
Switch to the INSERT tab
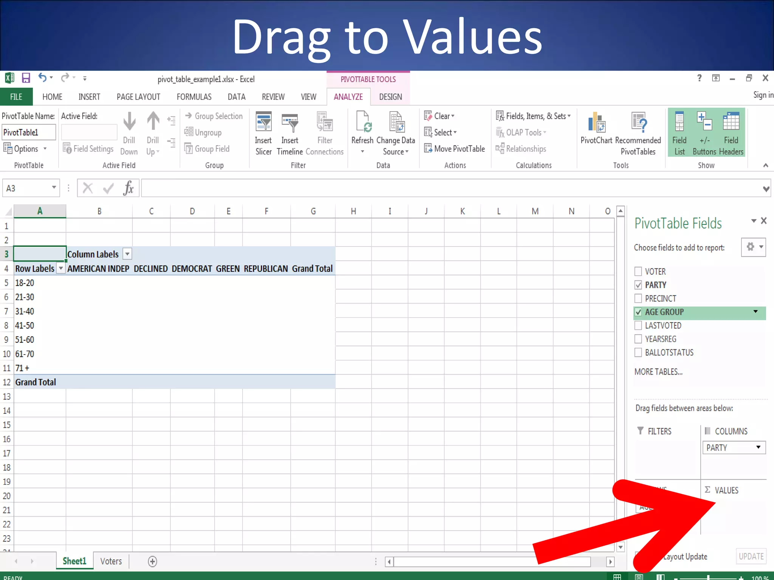coord(89,97)
